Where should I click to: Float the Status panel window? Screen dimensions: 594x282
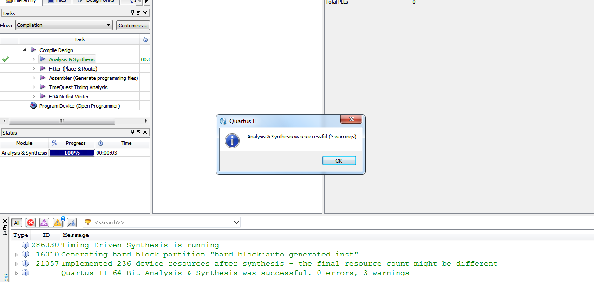[138, 132]
